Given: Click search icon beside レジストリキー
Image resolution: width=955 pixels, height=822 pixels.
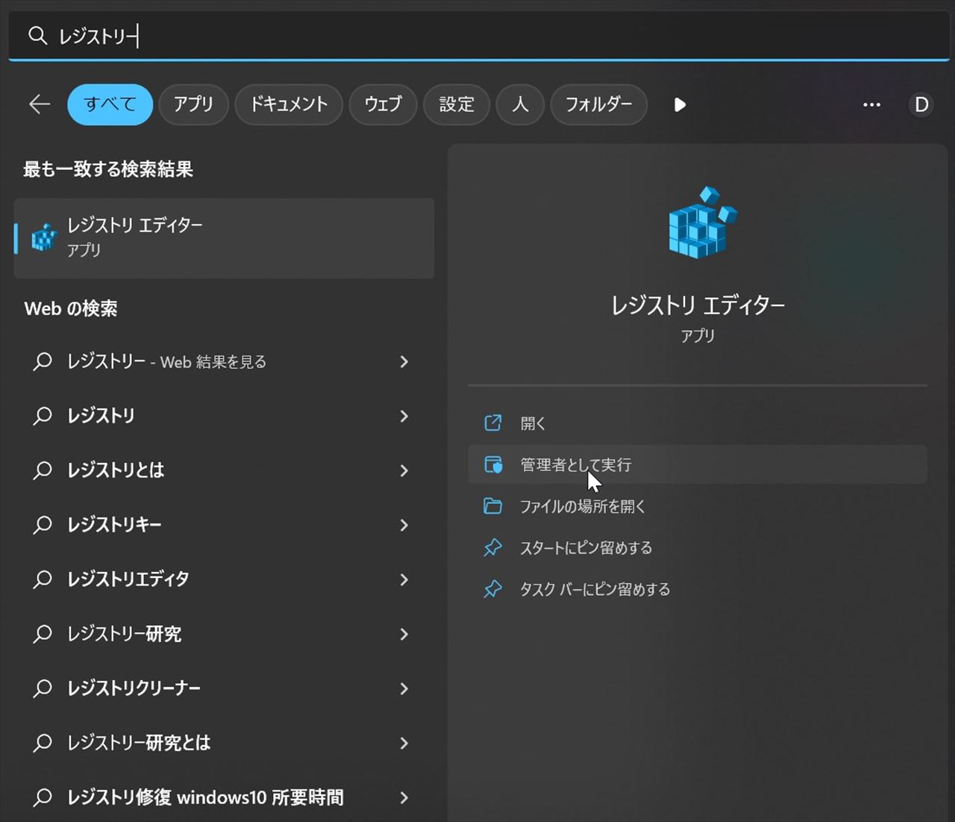Looking at the screenshot, I should coord(43,525).
